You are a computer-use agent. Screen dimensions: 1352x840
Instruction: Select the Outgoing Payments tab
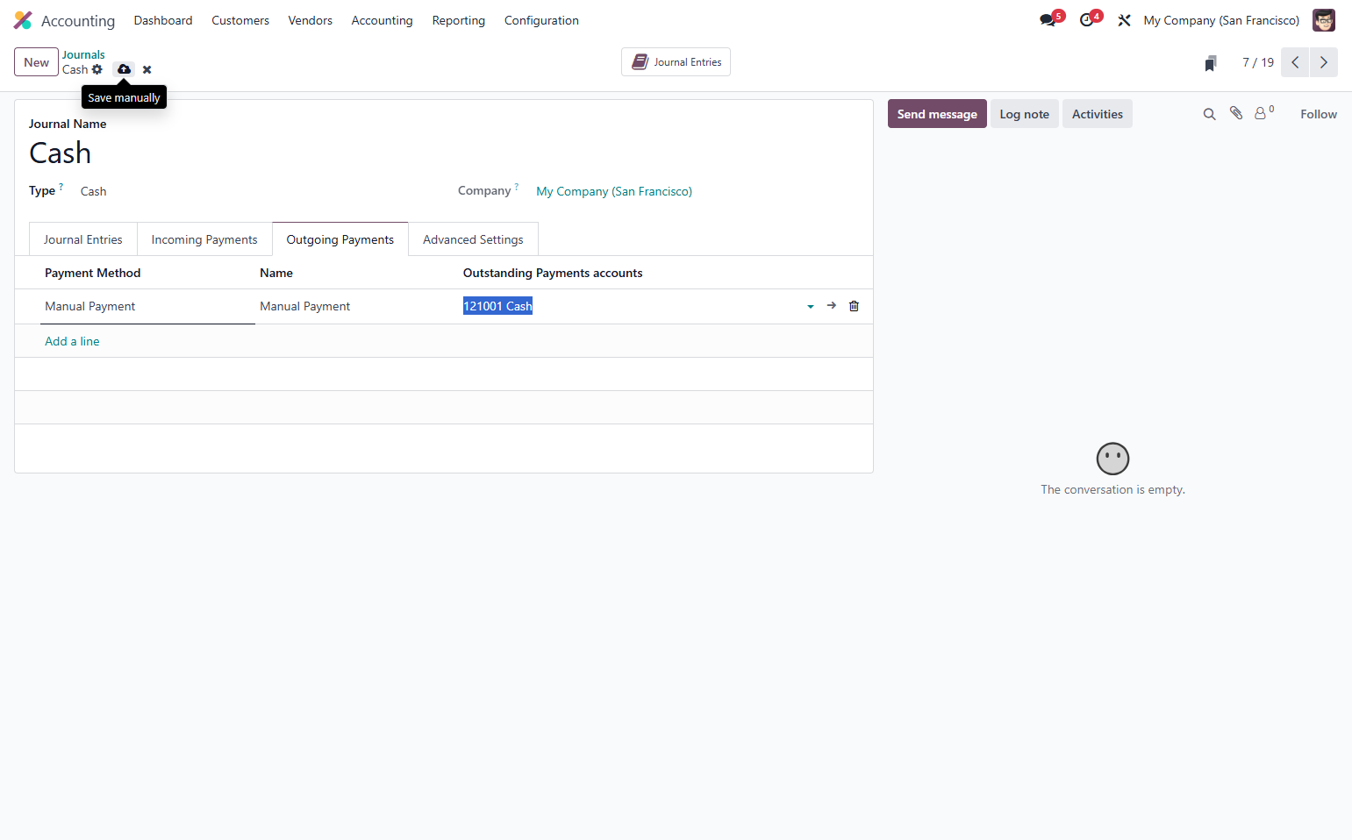[340, 239]
